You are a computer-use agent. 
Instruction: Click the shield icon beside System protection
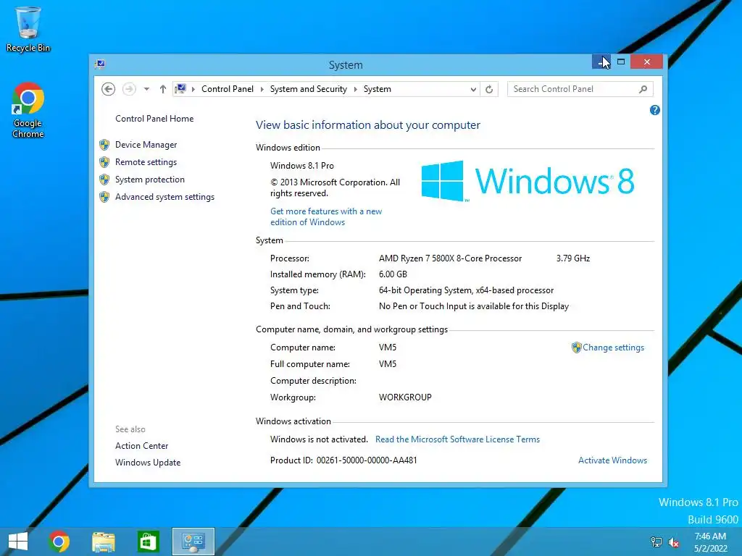(104, 180)
